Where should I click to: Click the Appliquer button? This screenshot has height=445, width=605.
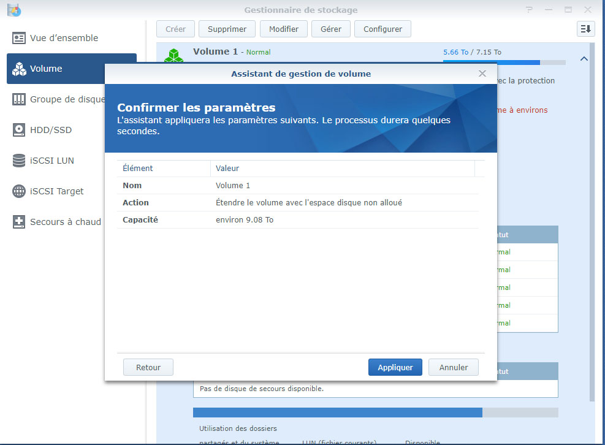pyautogui.click(x=395, y=367)
